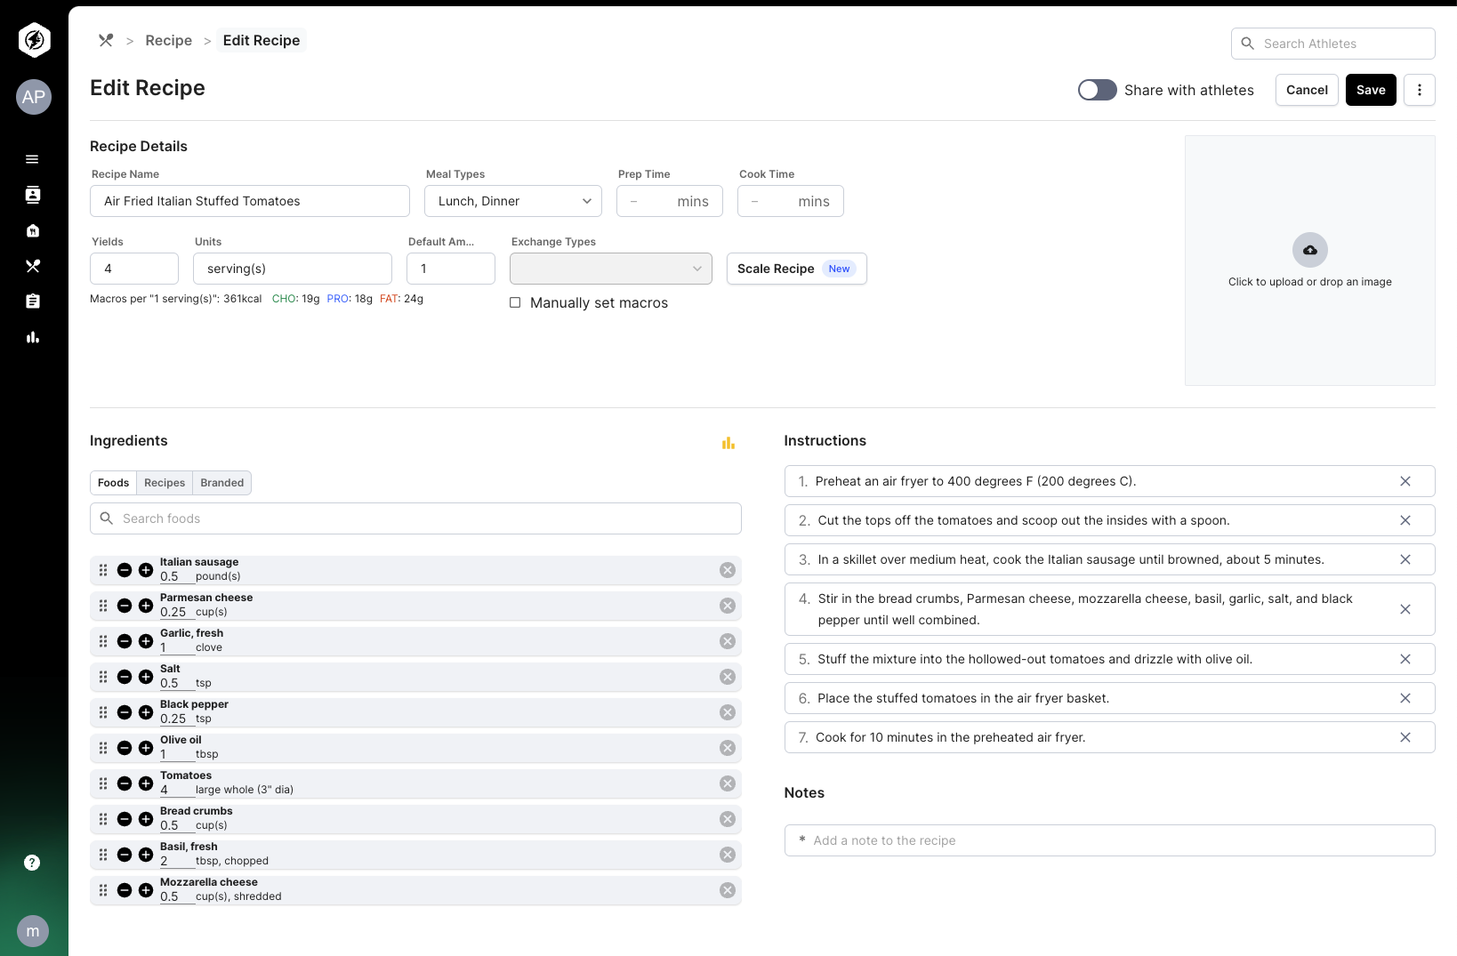Click the Scale Recipe button
The height and width of the screenshot is (956, 1457).
[797, 269]
